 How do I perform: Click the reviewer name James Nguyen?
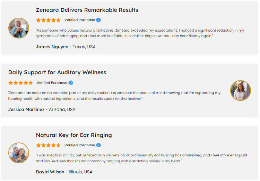[52, 47]
